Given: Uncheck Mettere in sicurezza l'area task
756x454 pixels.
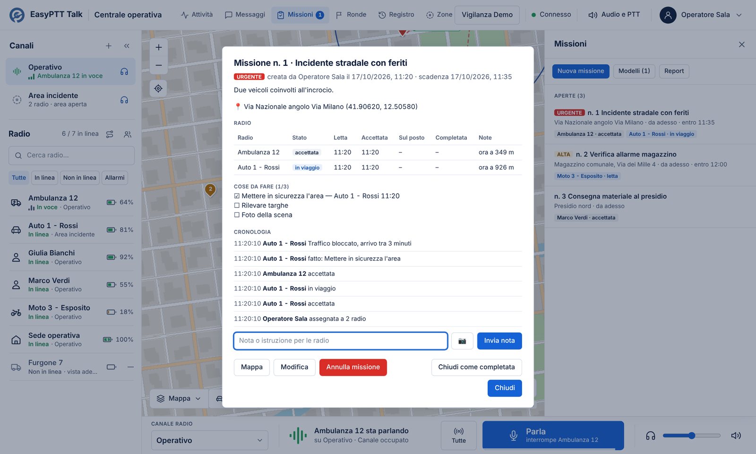Looking at the screenshot, I should [x=237, y=196].
